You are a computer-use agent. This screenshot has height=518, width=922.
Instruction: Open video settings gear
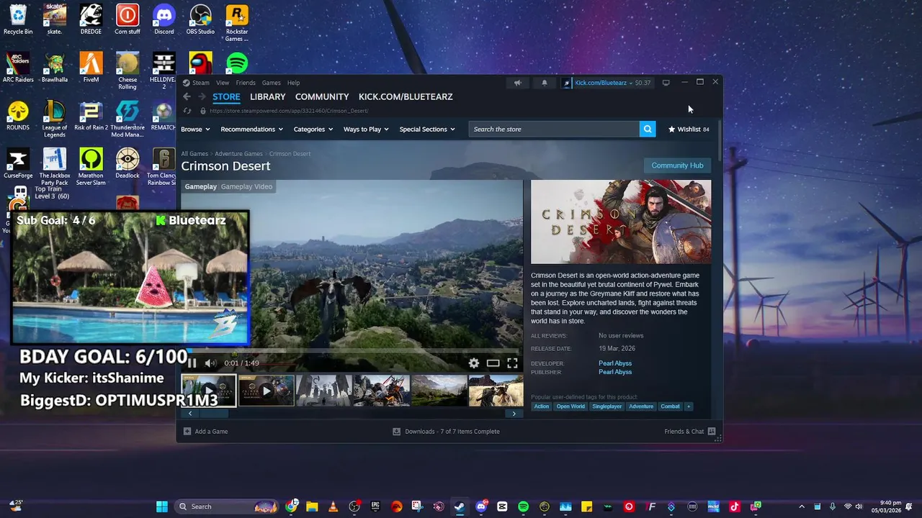coord(473,363)
